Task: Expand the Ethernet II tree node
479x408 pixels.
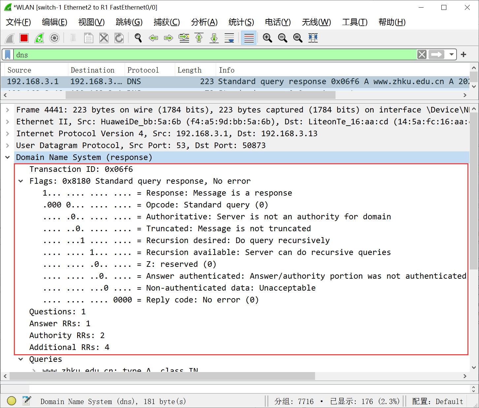Action: (x=8, y=122)
